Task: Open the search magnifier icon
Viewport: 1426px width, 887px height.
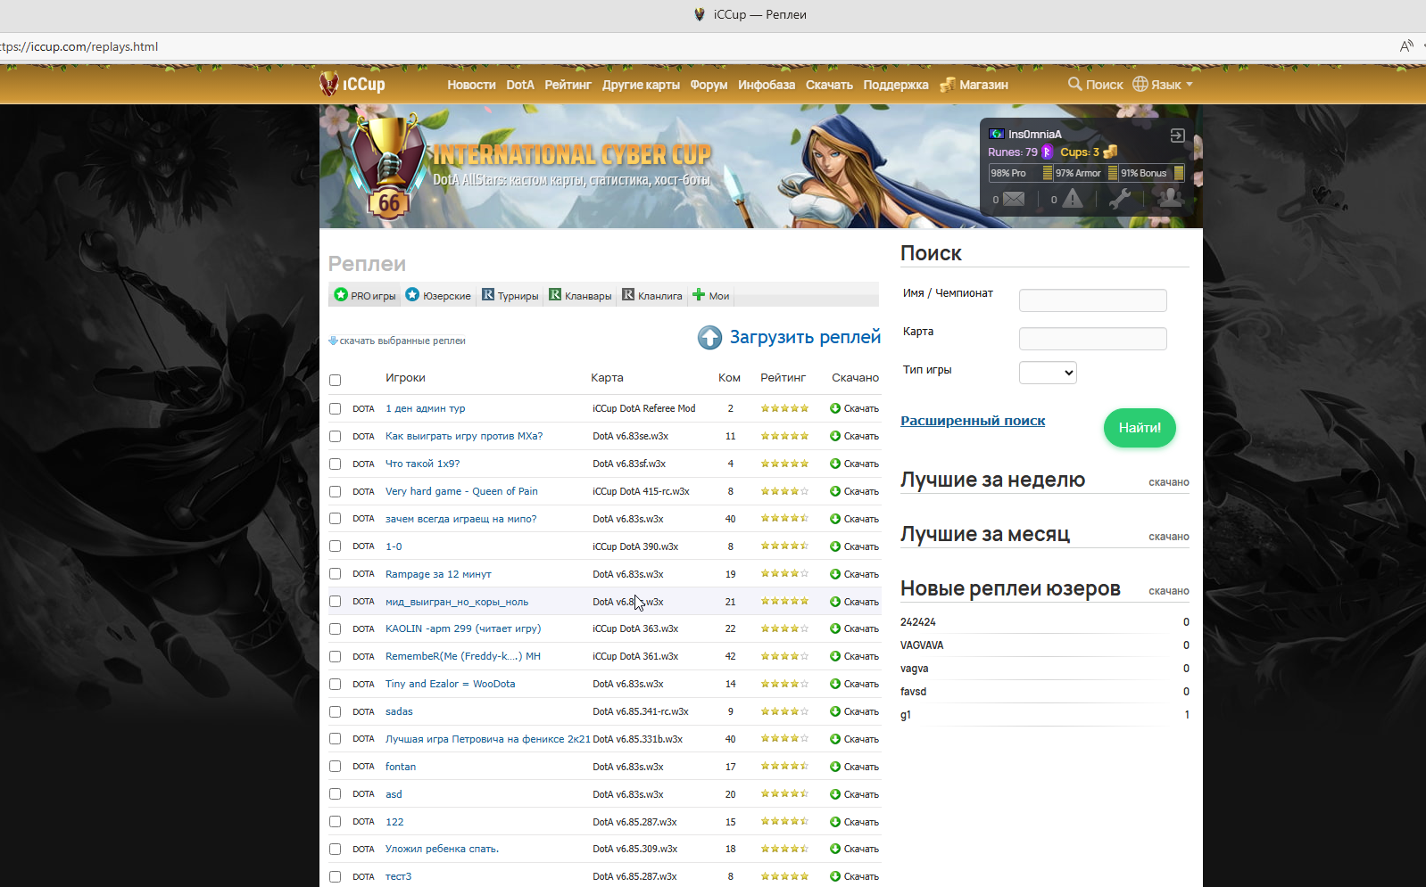Action: [1074, 84]
